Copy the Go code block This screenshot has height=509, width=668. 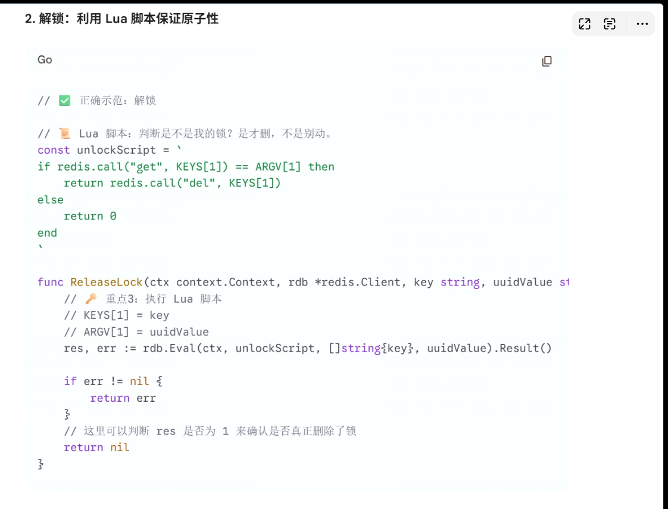point(547,61)
